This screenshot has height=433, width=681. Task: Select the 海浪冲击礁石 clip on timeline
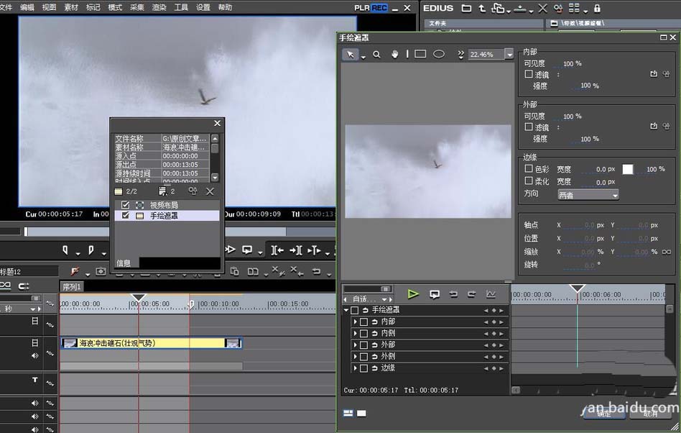click(x=151, y=343)
